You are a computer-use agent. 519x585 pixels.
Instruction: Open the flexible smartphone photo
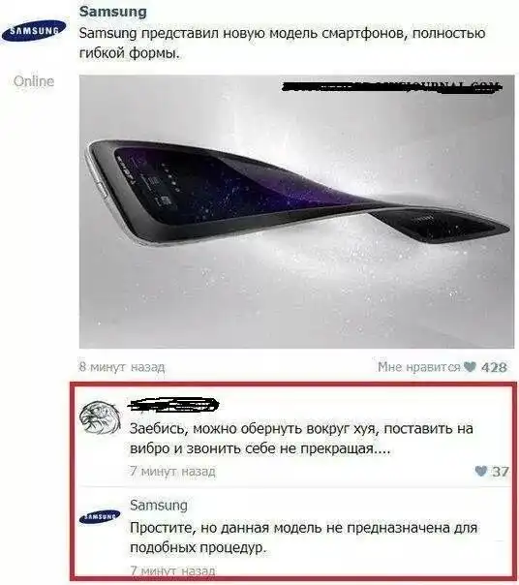296,212
